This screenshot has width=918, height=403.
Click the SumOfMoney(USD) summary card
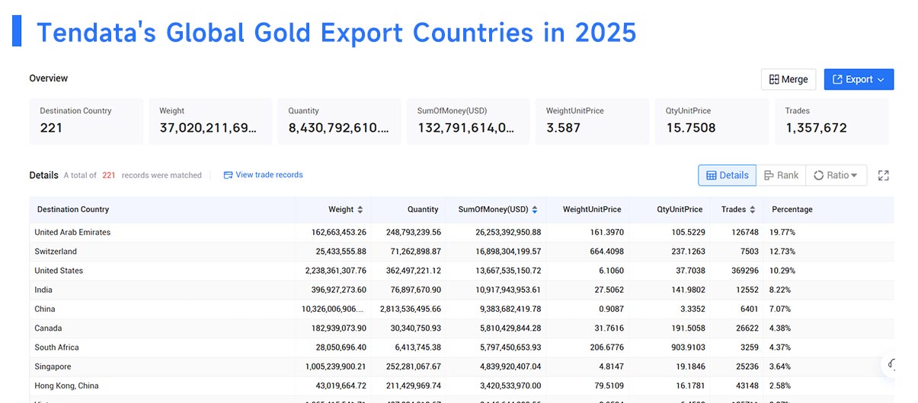coord(468,121)
